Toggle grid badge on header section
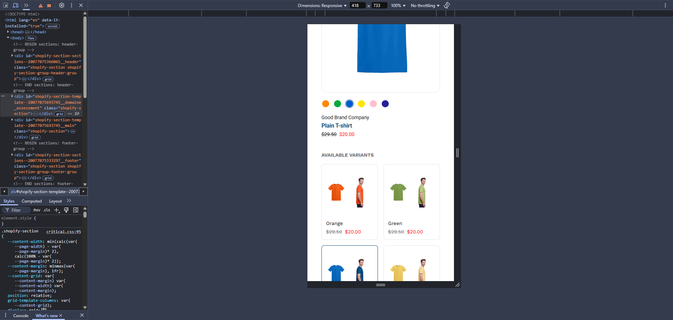This screenshot has width=673, height=320. coord(48,79)
